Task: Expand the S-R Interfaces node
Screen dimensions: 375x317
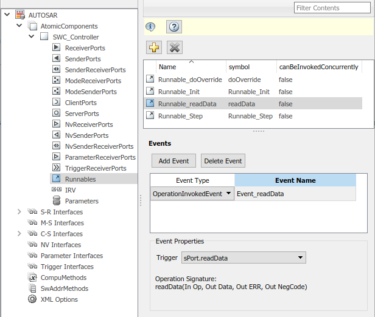Action: [x=19, y=212]
